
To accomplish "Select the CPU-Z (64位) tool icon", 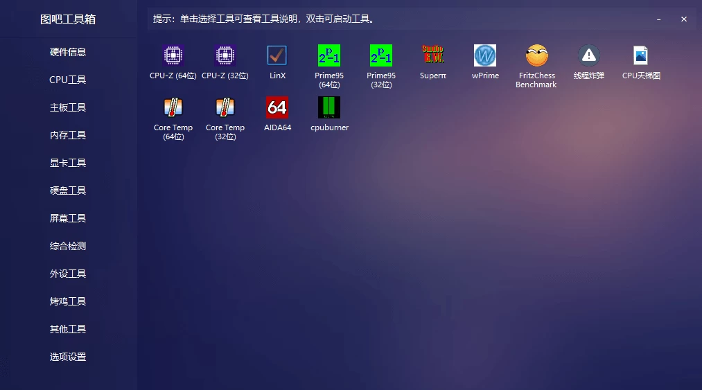I will point(173,55).
